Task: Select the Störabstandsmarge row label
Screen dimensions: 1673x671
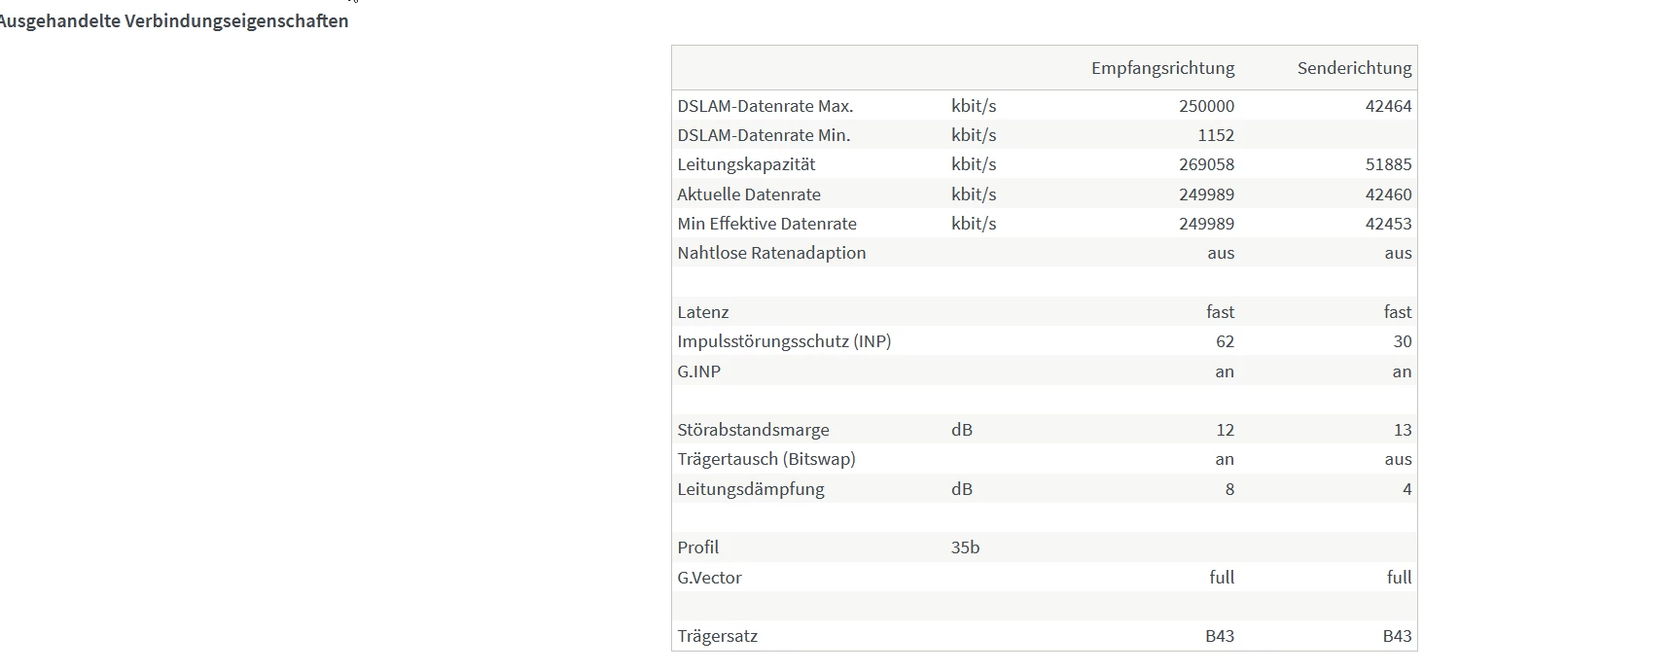Action: coord(754,430)
